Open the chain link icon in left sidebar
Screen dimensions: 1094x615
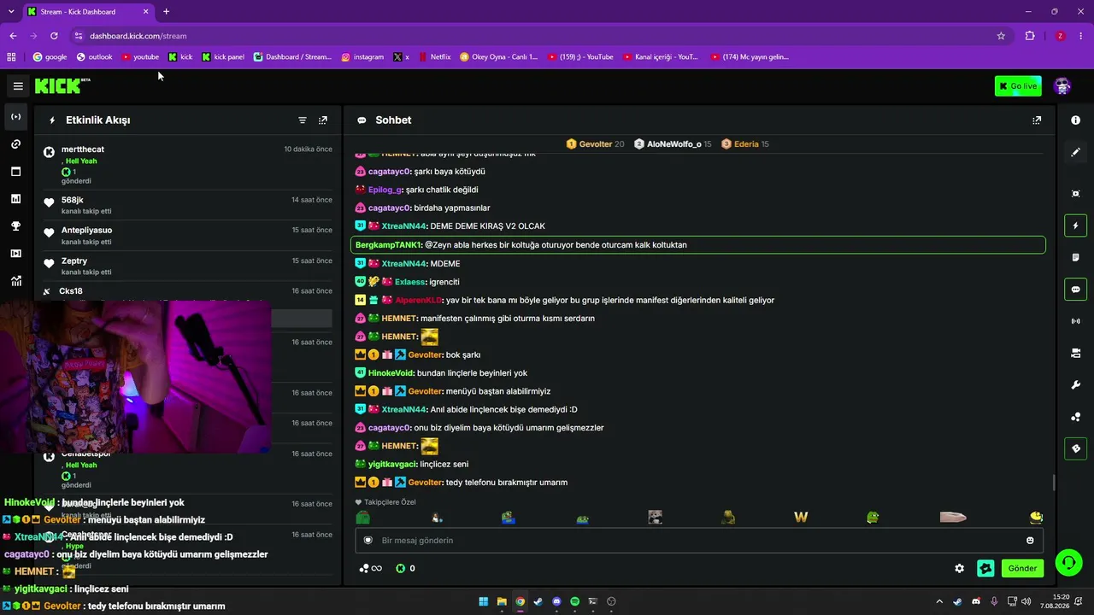[x=15, y=144]
